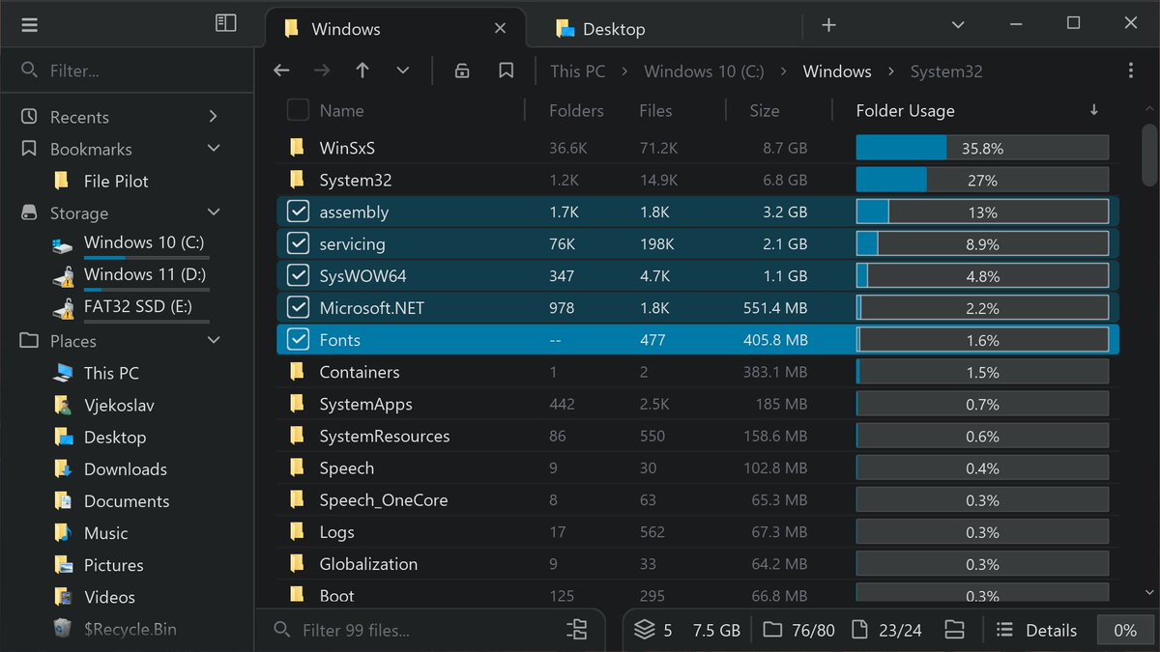The width and height of the screenshot is (1160, 652).
Task: Go back with the left arrow
Action: (281, 71)
